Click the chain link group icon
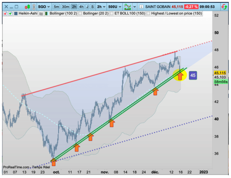The image size is (231, 178). pos(34,7)
